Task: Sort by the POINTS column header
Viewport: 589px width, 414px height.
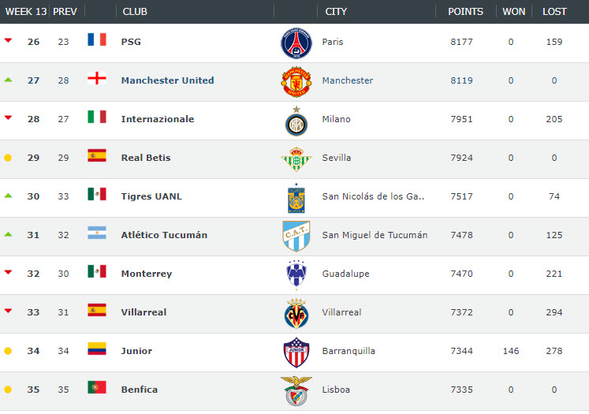Action: (465, 12)
